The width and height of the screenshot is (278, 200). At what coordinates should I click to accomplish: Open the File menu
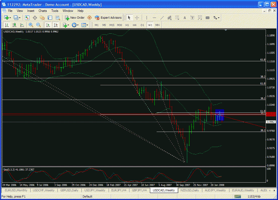tap(10, 11)
